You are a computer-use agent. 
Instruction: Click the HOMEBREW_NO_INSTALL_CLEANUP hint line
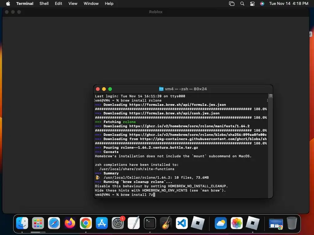[x=161, y=186]
